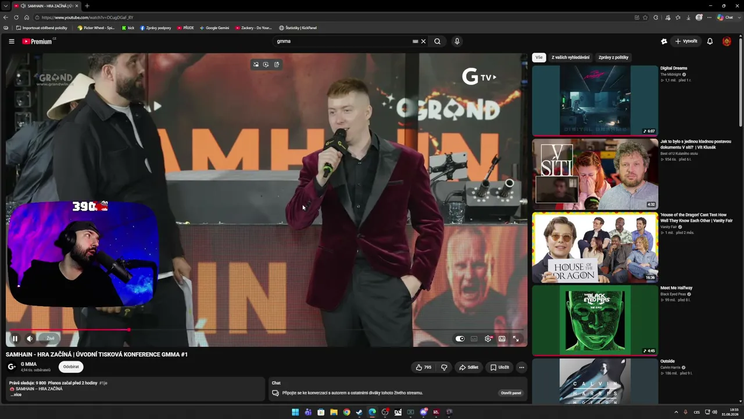This screenshot has height=419, width=744.
Task: Save the video with 'Uložit'
Action: [x=499, y=367]
